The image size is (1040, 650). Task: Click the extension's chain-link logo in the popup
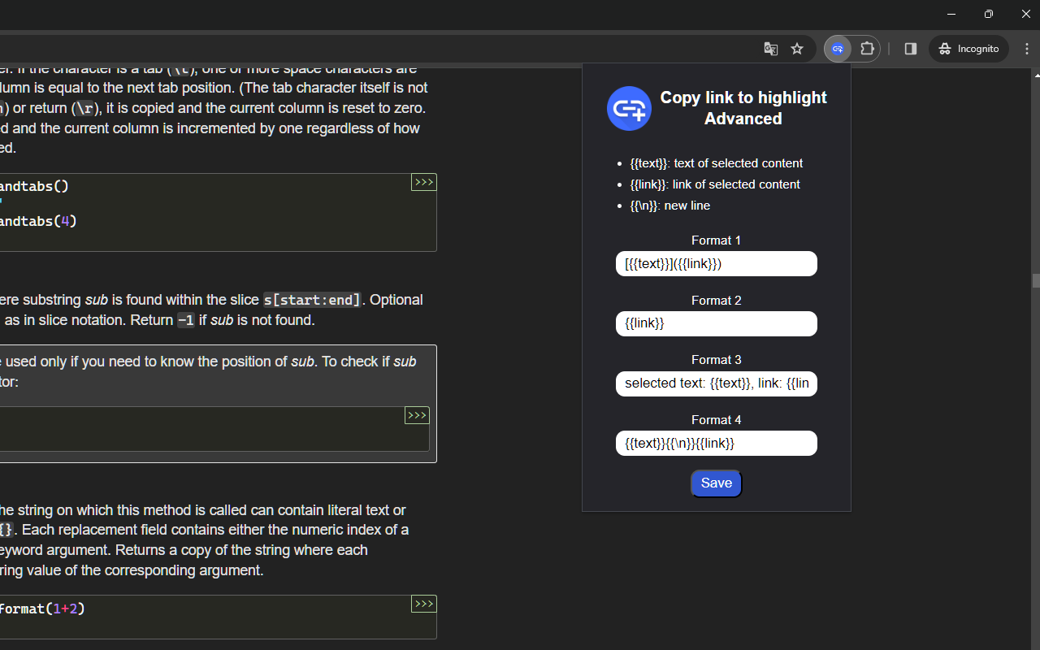(x=629, y=108)
